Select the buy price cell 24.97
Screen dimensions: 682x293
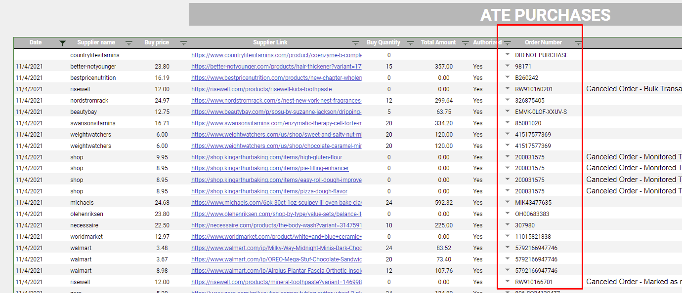tap(162, 101)
